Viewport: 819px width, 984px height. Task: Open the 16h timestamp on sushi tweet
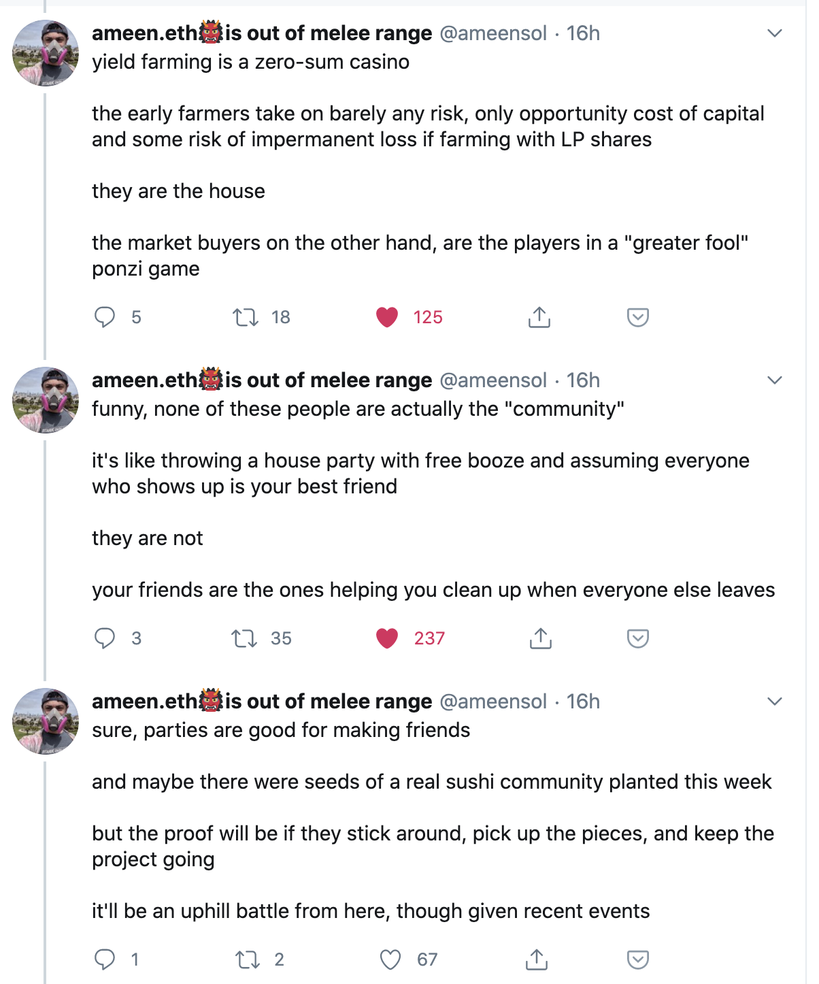click(583, 702)
